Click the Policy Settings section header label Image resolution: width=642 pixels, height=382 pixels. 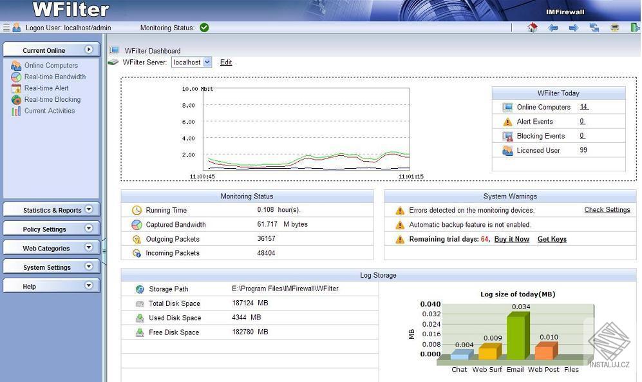44,229
